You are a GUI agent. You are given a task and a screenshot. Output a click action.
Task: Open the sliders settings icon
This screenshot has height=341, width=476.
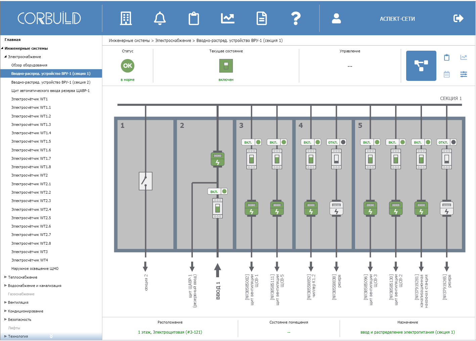tap(464, 74)
